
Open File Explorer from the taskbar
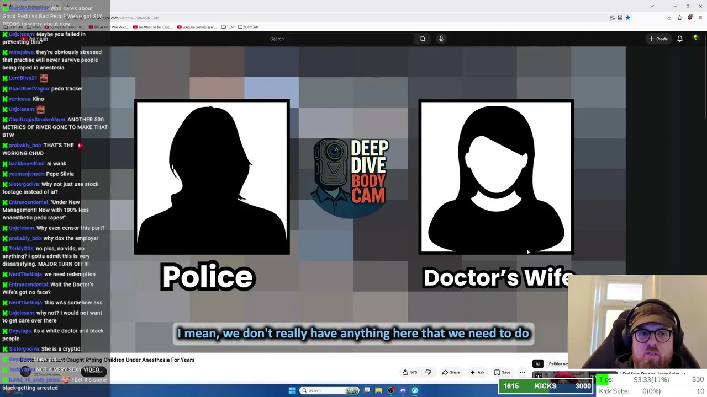(x=378, y=390)
